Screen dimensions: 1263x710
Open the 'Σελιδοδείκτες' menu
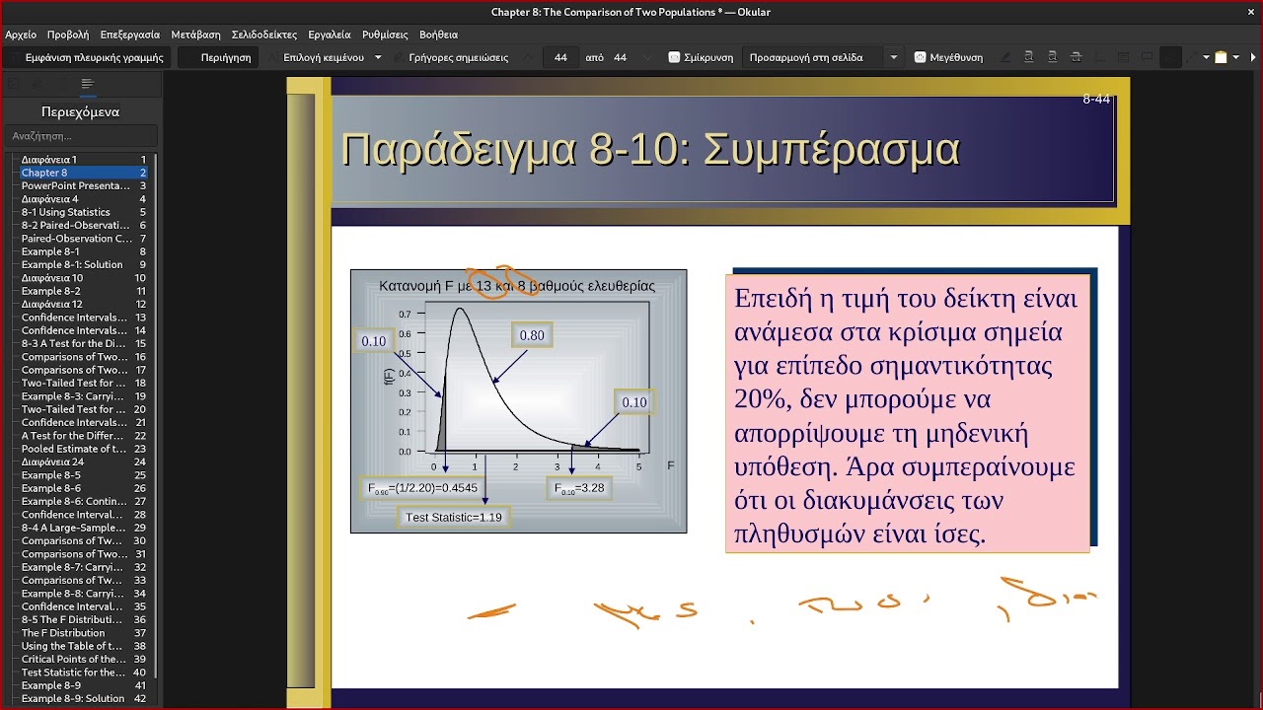coord(264,35)
